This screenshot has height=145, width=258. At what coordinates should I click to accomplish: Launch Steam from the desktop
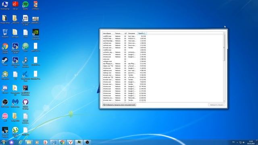pyautogui.click(x=5, y=61)
